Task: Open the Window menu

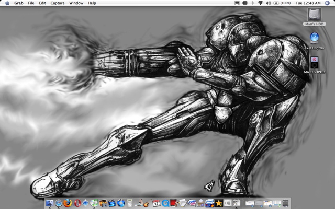Action: [76, 3]
